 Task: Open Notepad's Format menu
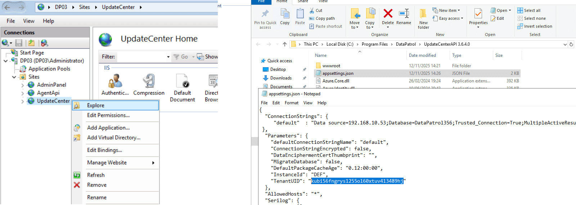point(291,103)
